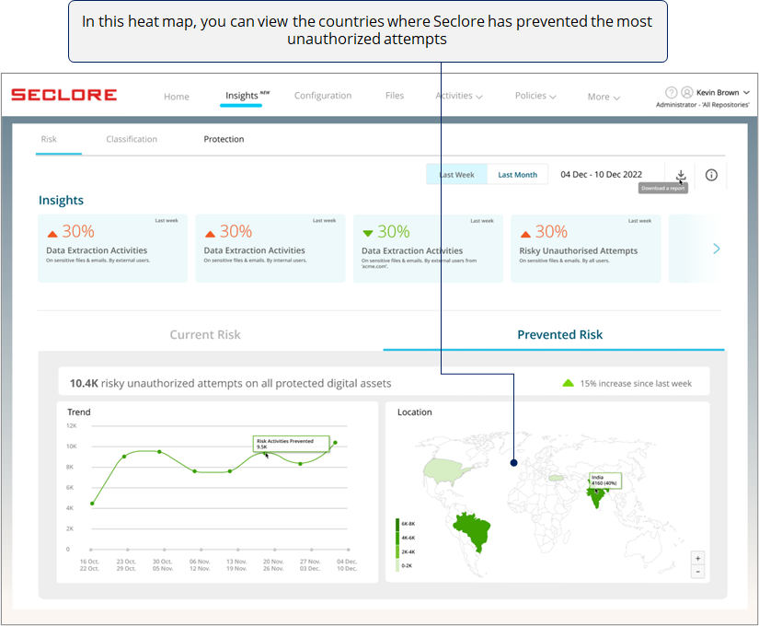This screenshot has height=626, width=759.
Task: Switch to the Current Risk tab
Action: [x=205, y=335]
